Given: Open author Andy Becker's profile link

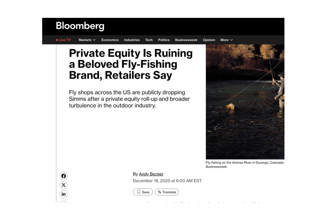Looking at the screenshot, I should pyautogui.click(x=151, y=174).
